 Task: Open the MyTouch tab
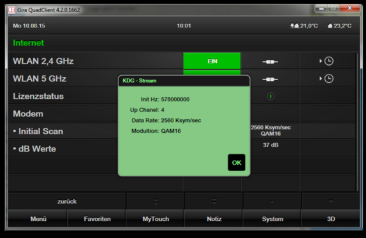[156, 219]
